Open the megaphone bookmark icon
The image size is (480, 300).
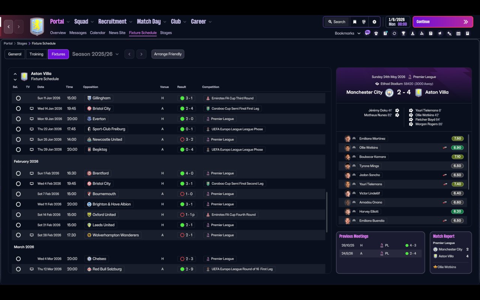click(440, 33)
